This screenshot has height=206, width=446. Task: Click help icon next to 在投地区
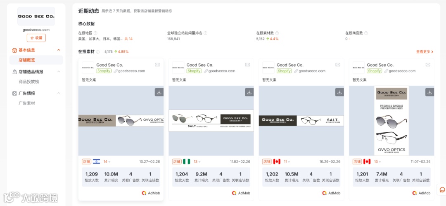click(95, 33)
